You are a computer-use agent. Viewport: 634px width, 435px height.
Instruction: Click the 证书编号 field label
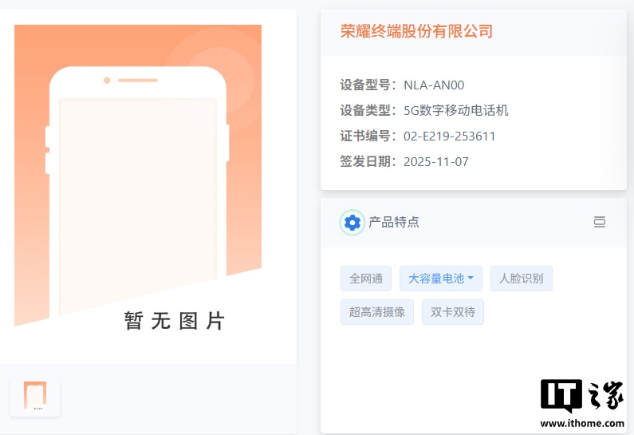pyautogui.click(x=368, y=136)
